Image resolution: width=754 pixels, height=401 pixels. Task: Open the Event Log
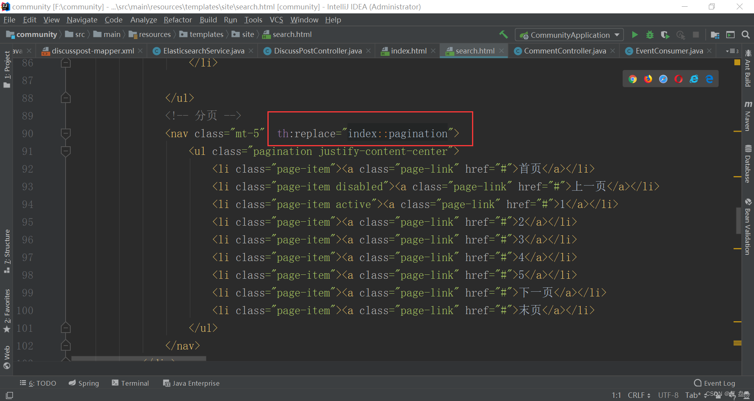715,383
